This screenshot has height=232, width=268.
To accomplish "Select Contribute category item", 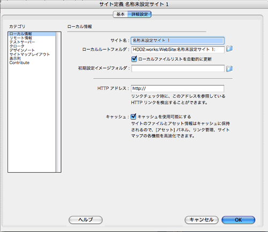I will click(x=19, y=63).
